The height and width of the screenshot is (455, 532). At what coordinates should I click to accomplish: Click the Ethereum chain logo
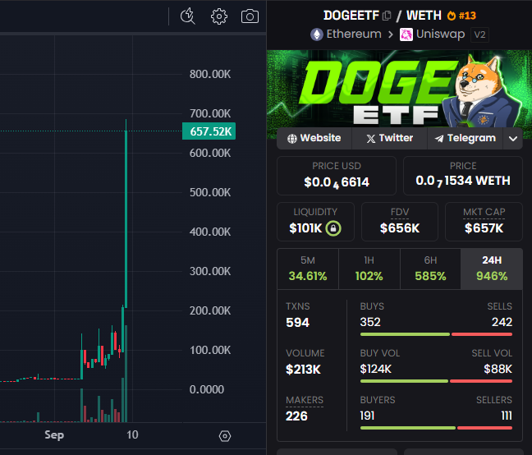[317, 34]
